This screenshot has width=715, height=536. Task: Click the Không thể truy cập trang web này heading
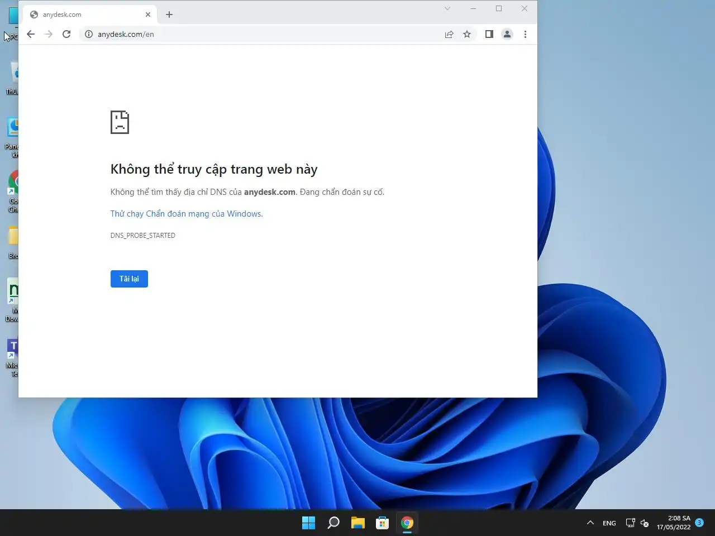[214, 169]
